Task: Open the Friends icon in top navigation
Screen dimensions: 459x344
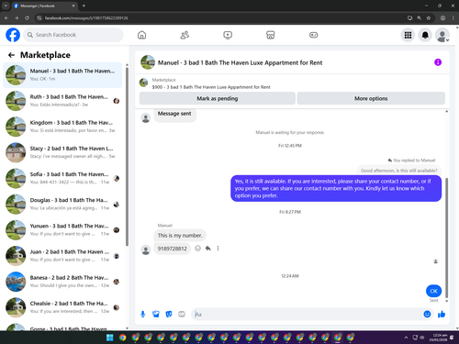Action: (185, 35)
